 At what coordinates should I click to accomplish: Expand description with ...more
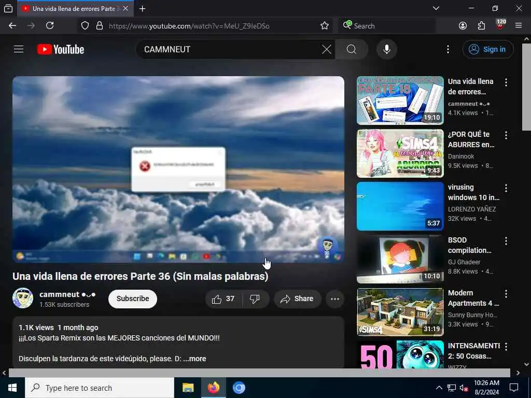[195, 359]
